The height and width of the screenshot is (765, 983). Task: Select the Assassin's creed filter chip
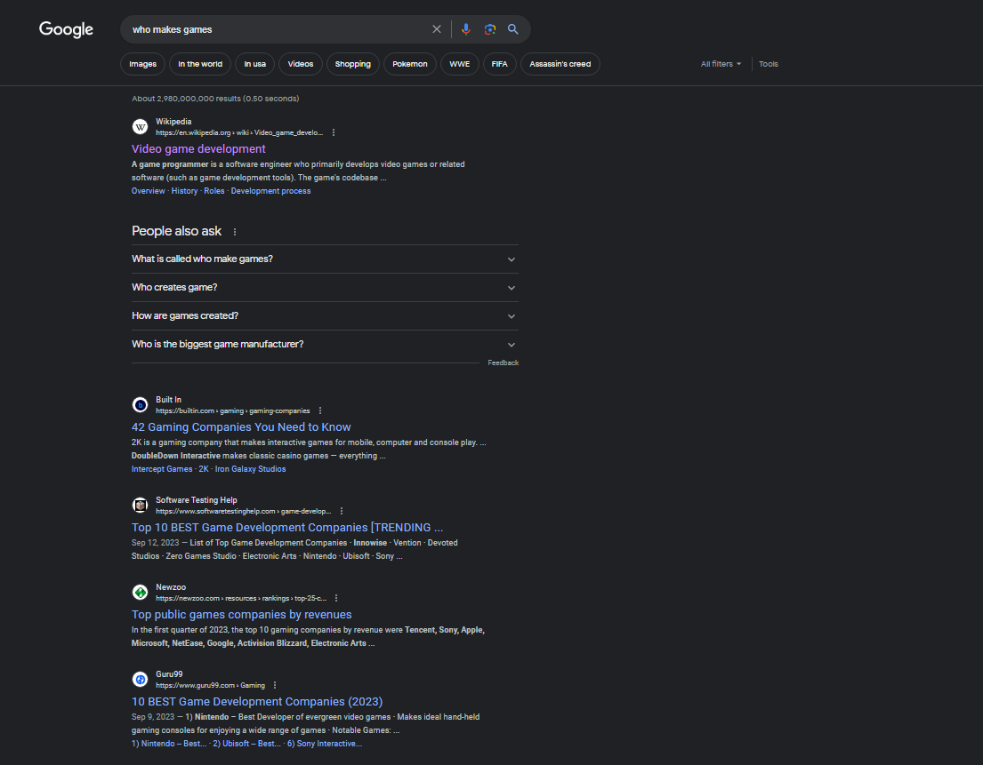click(x=560, y=64)
